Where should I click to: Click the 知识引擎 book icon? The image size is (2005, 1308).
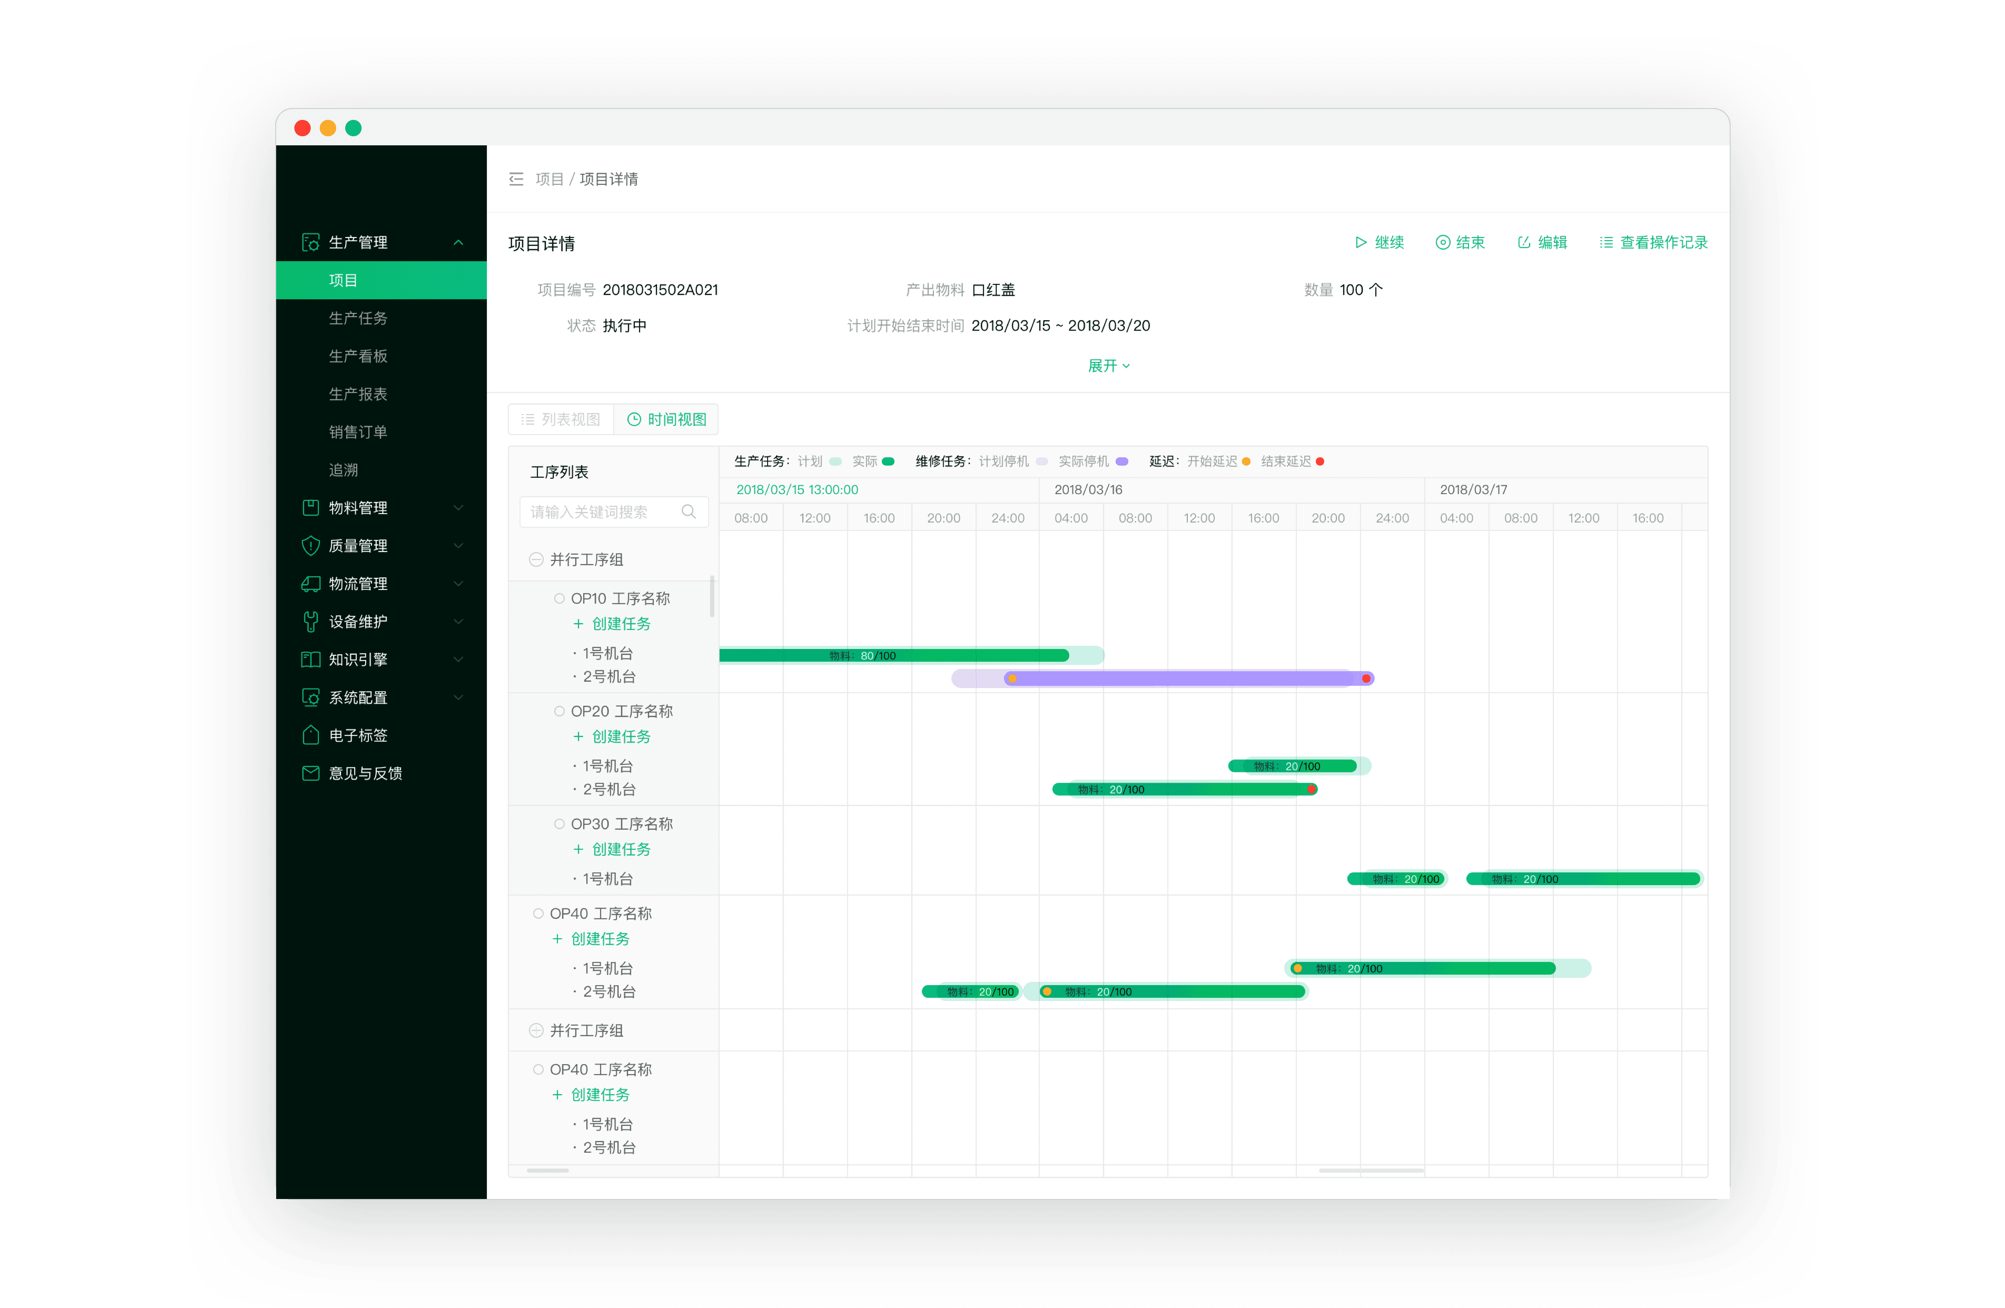[310, 659]
